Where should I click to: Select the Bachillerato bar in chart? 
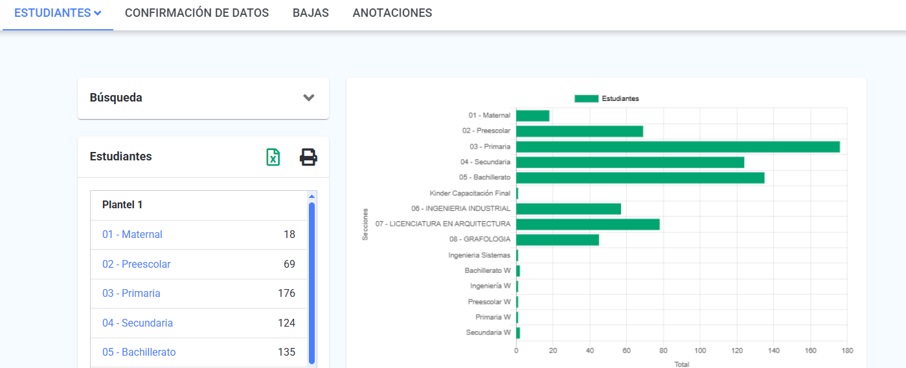(x=640, y=178)
